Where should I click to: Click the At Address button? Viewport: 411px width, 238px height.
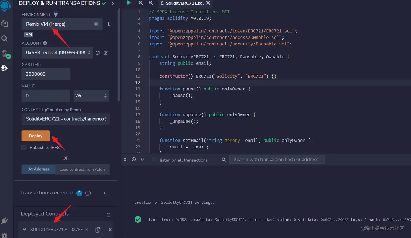(39, 169)
